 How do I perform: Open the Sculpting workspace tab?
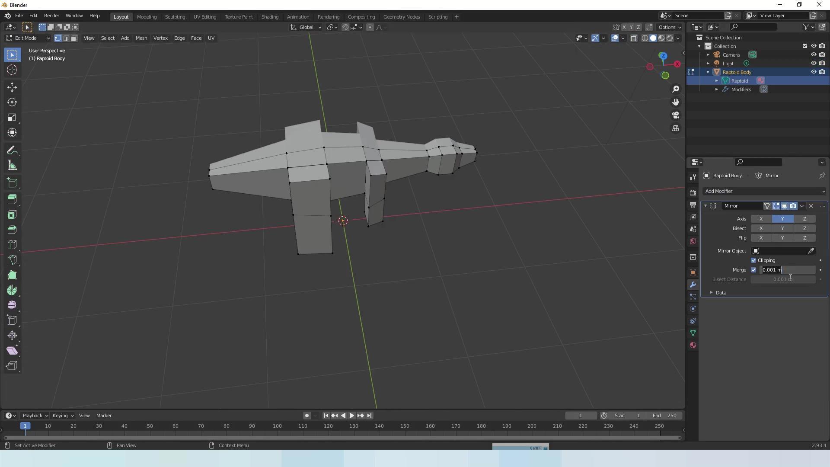click(175, 17)
